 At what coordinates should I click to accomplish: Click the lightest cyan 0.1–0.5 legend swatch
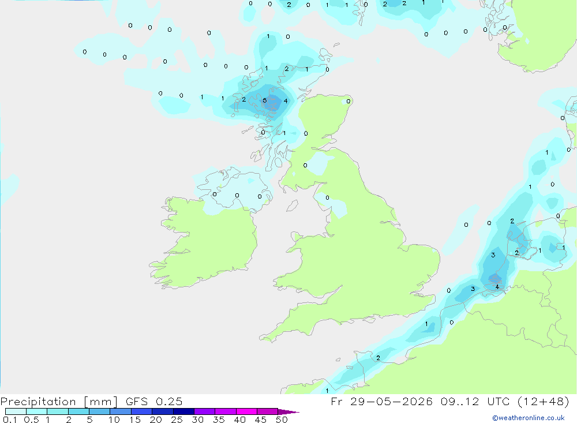tap(16, 411)
